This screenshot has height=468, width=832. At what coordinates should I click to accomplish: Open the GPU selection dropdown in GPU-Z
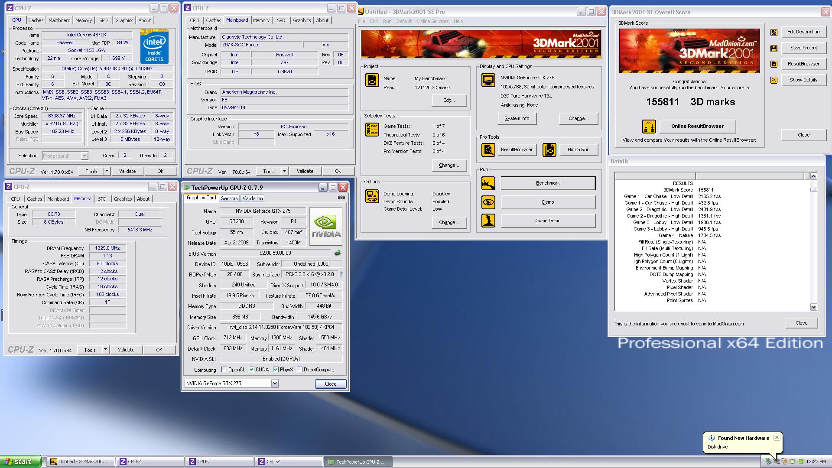click(x=275, y=383)
